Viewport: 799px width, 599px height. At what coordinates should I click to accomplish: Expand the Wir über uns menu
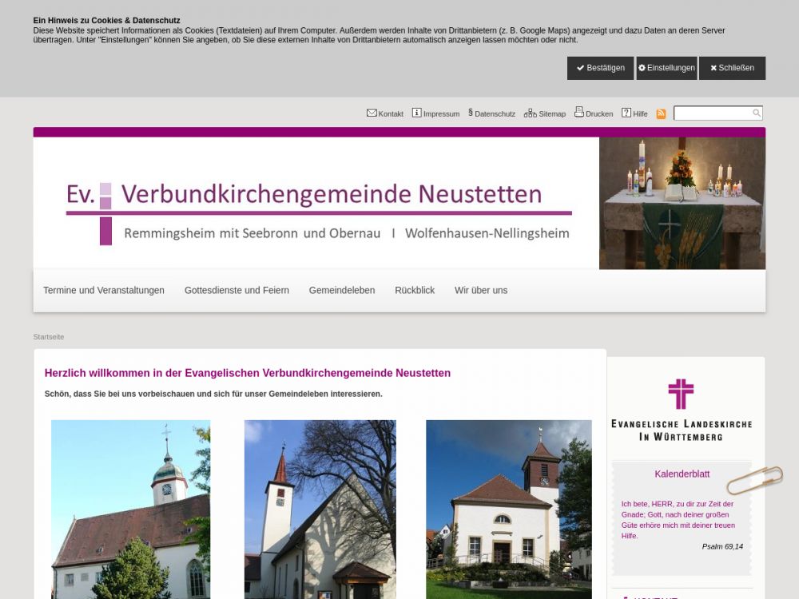[481, 291]
